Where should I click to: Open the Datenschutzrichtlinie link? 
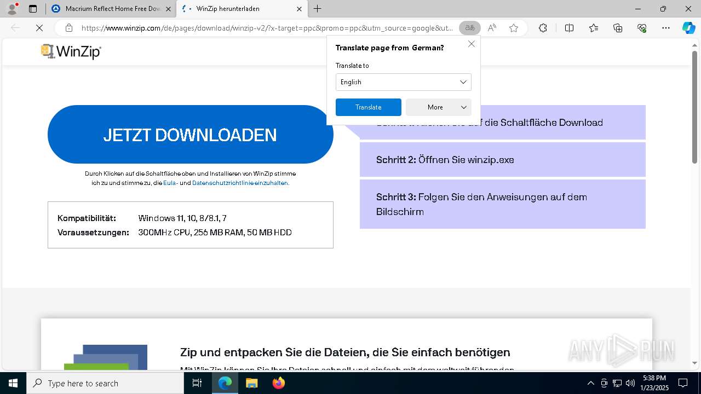point(240,183)
